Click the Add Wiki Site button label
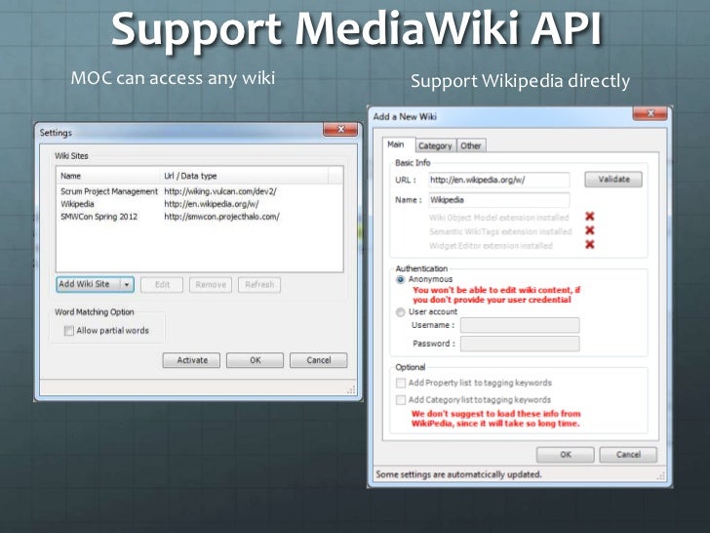 [x=84, y=284]
